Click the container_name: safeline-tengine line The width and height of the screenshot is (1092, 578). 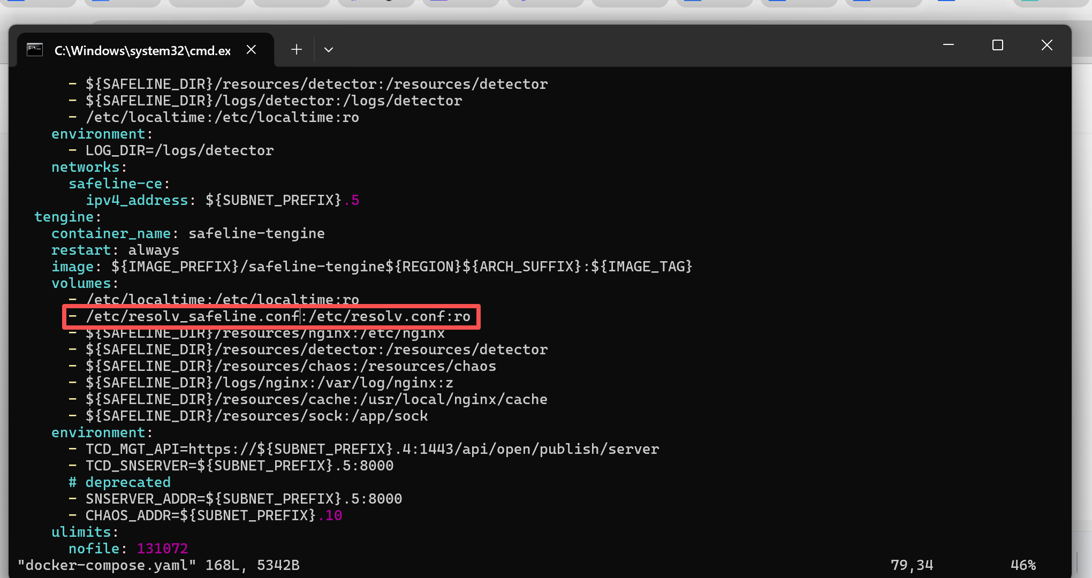(x=187, y=234)
